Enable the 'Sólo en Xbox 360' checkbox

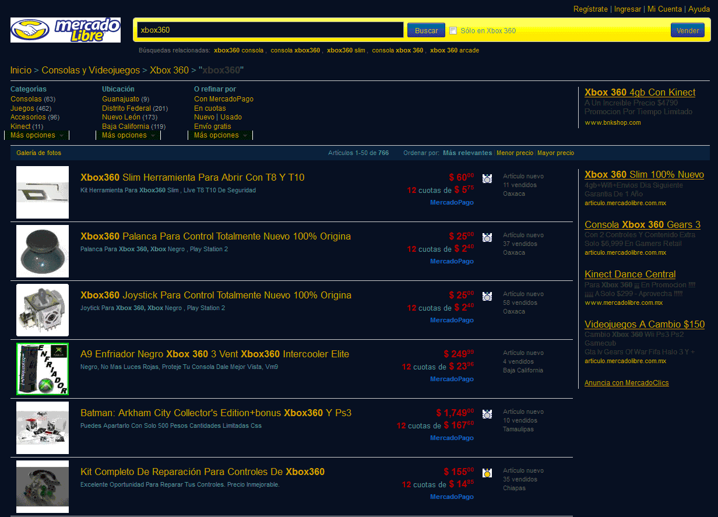pyautogui.click(x=453, y=30)
